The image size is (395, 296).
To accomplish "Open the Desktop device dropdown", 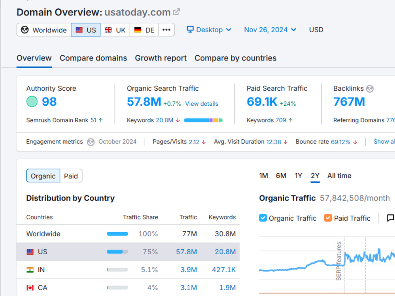I will (x=209, y=30).
